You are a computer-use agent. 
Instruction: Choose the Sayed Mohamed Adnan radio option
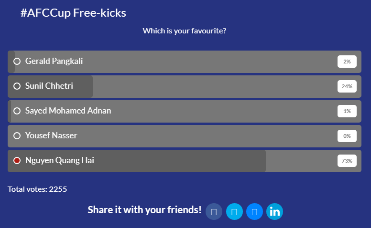click(x=17, y=111)
